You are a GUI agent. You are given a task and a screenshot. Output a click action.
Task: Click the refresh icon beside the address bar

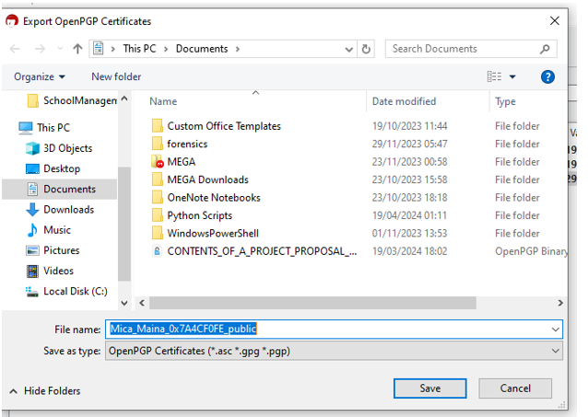(x=367, y=49)
